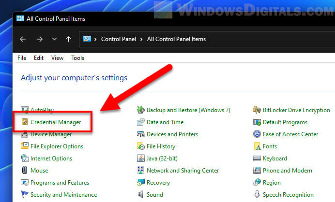335x202 pixels.
Task: Open the View menu
Action: 57,58
